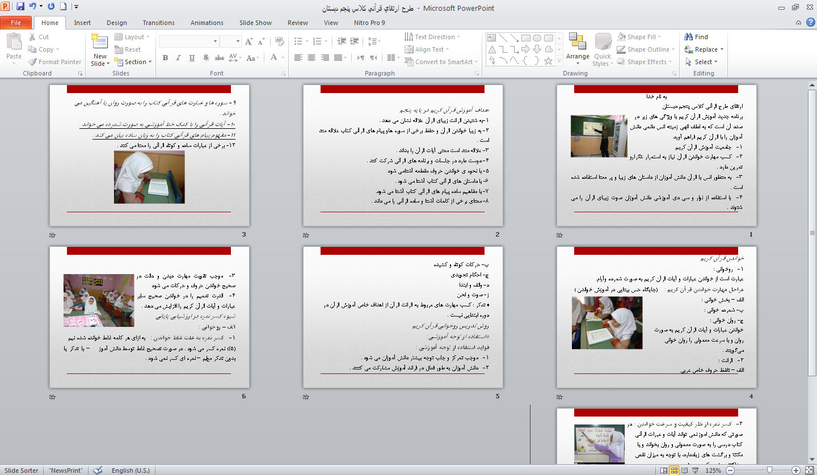
Task: Undo last action with the Undo arrow
Action: coord(33,7)
